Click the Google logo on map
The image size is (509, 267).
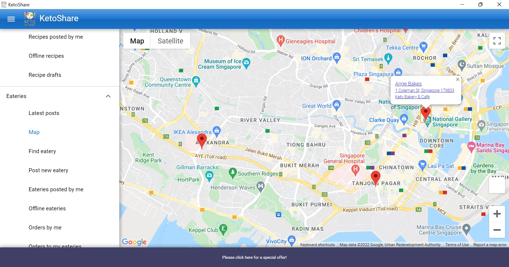134,242
